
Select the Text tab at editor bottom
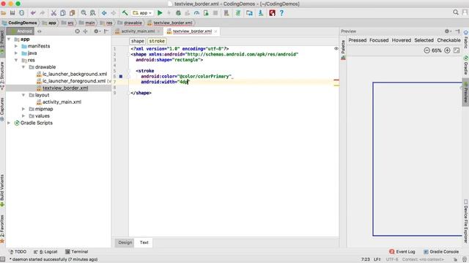[144, 243]
